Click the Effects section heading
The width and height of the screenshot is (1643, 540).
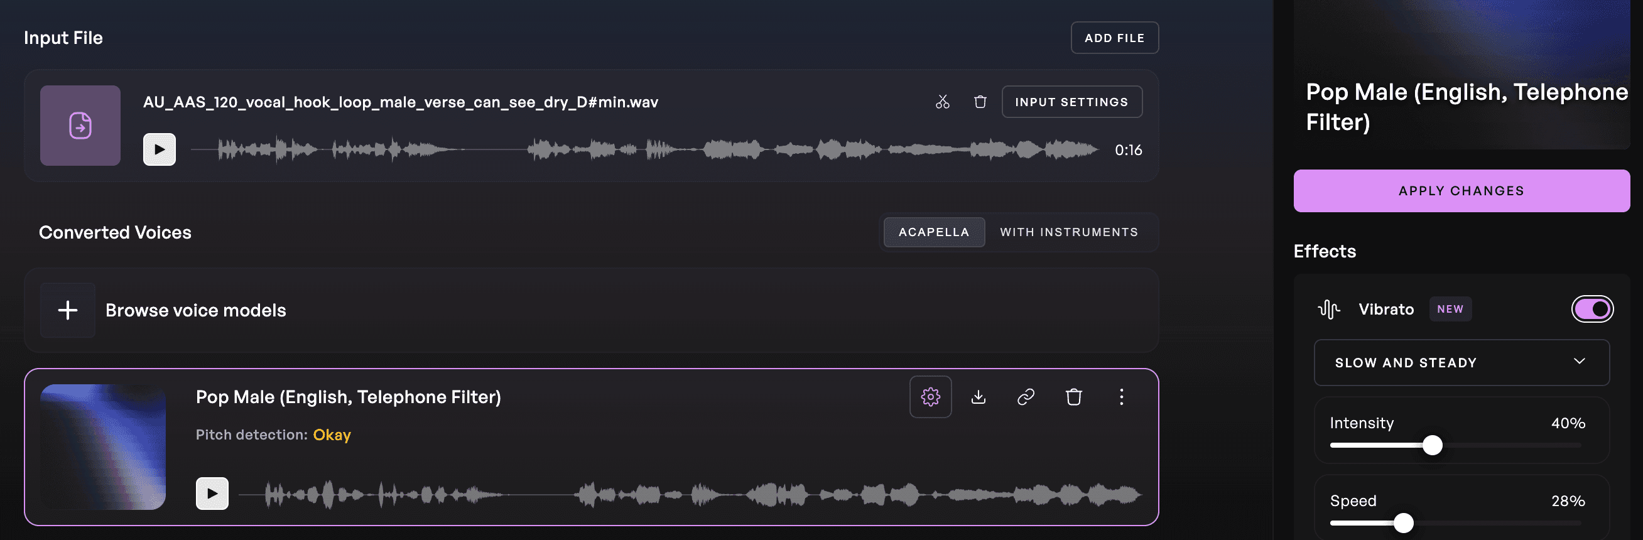(1324, 251)
